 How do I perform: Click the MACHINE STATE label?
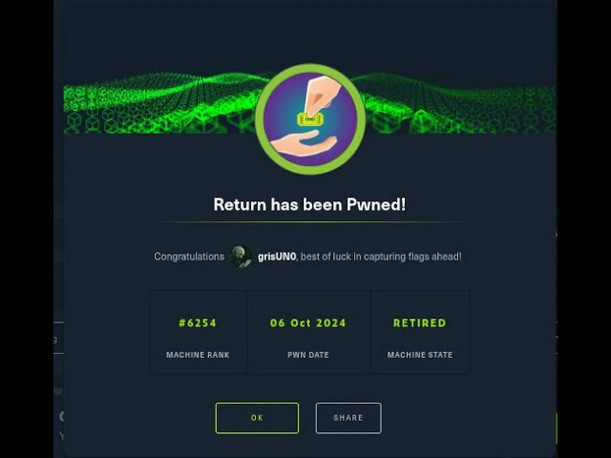(420, 355)
